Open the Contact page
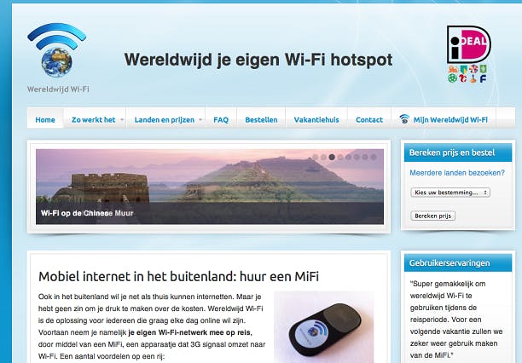The height and width of the screenshot is (363, 522). coord(369,120)
